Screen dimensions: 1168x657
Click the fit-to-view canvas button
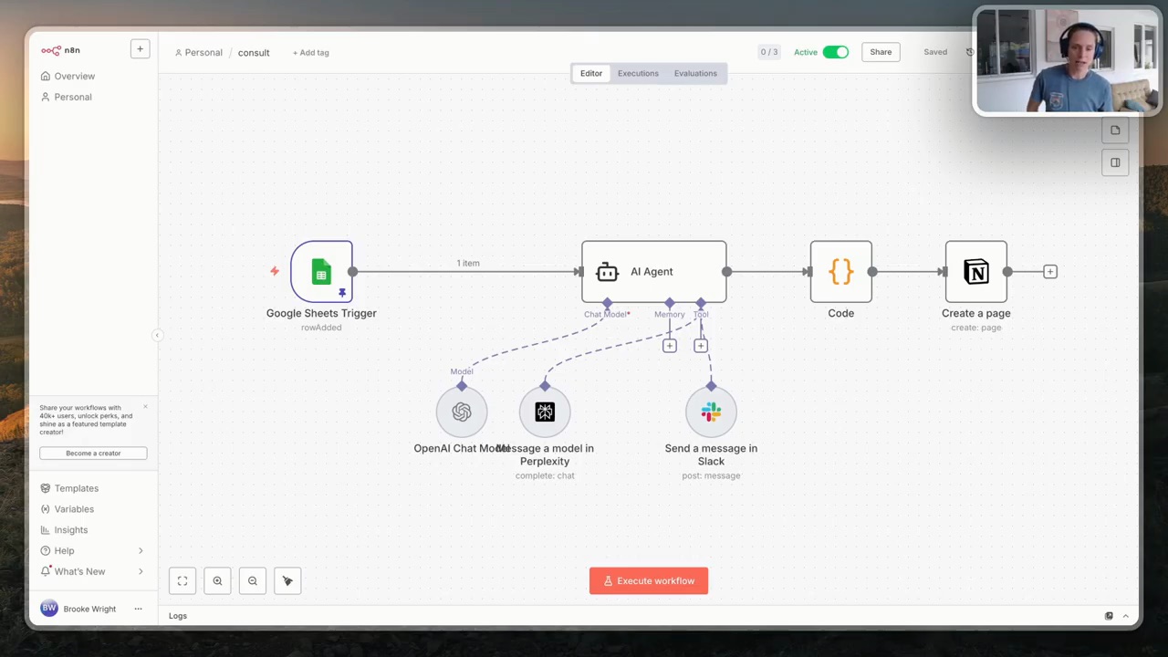point(182,580)
